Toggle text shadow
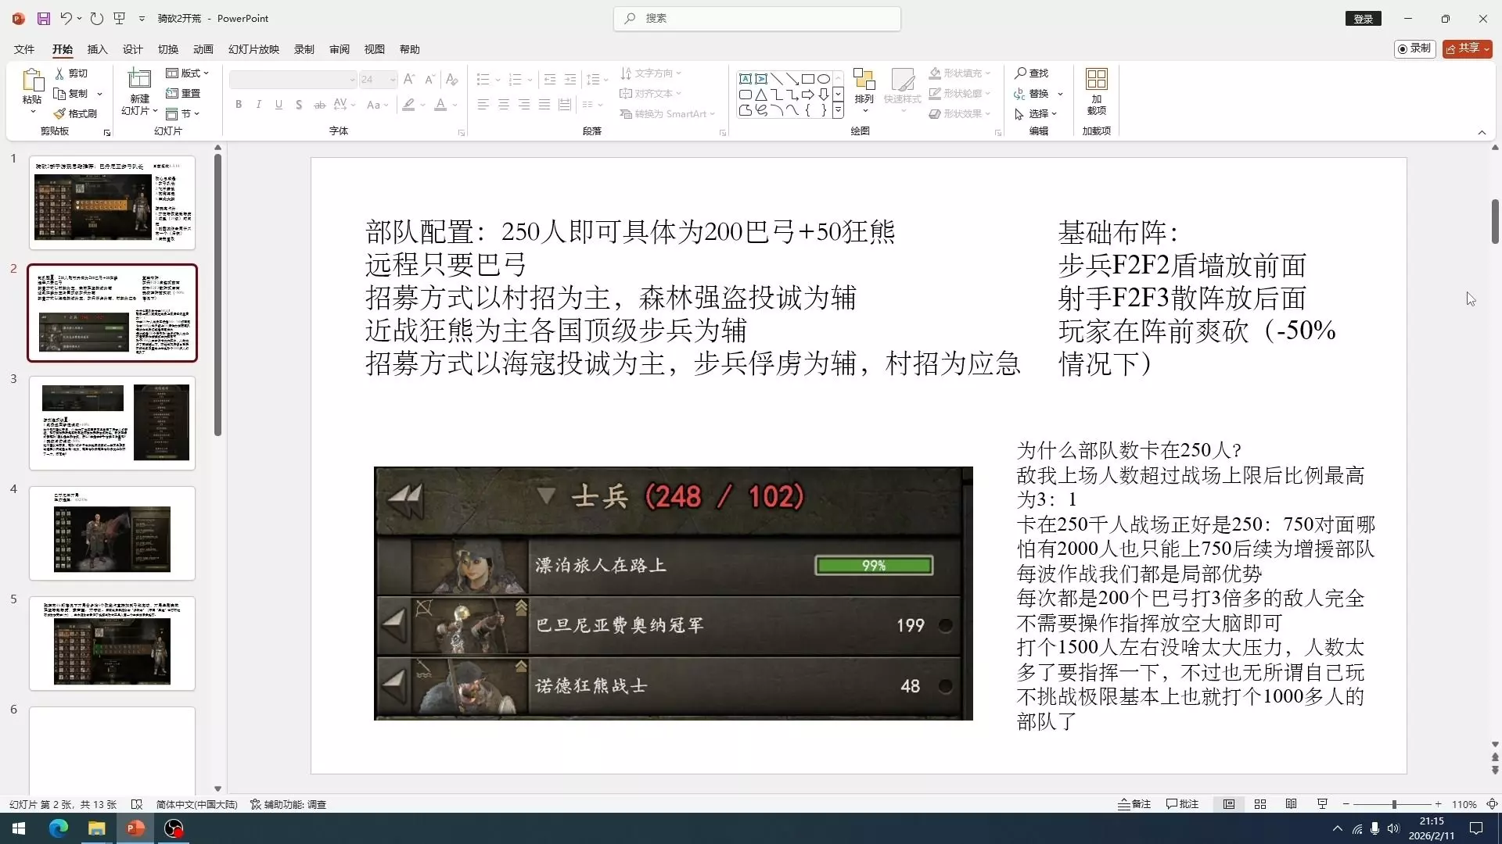Screen dimensions: 1502x844 click(299, 105)
